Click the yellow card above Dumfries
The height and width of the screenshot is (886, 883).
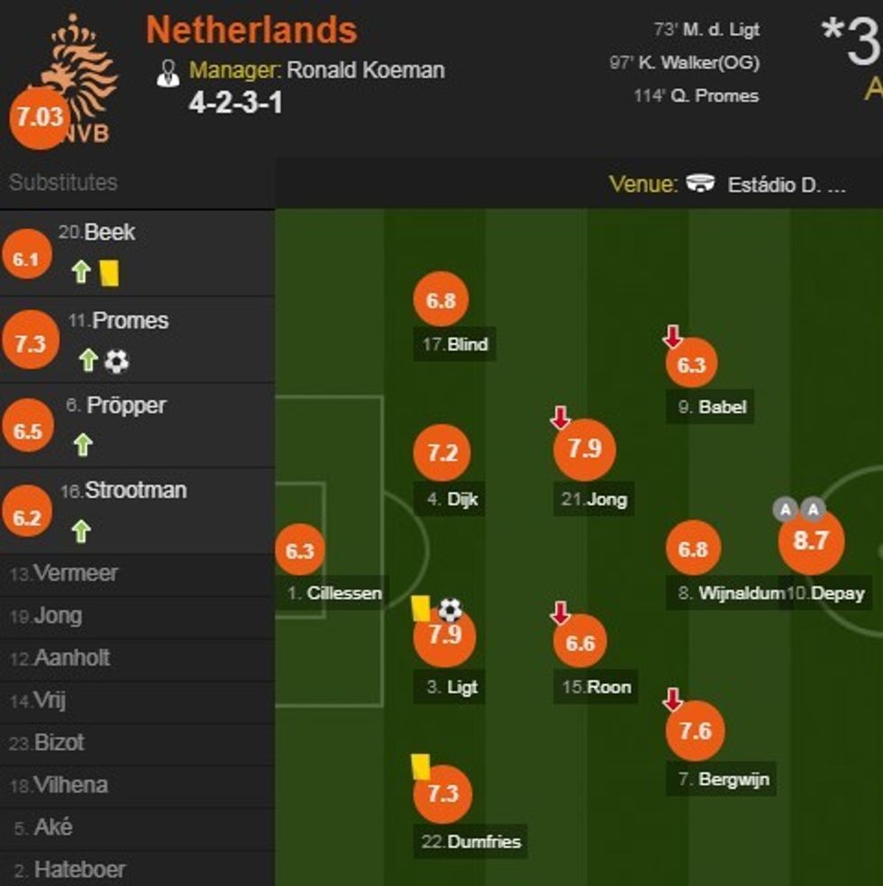click(420, 766)
